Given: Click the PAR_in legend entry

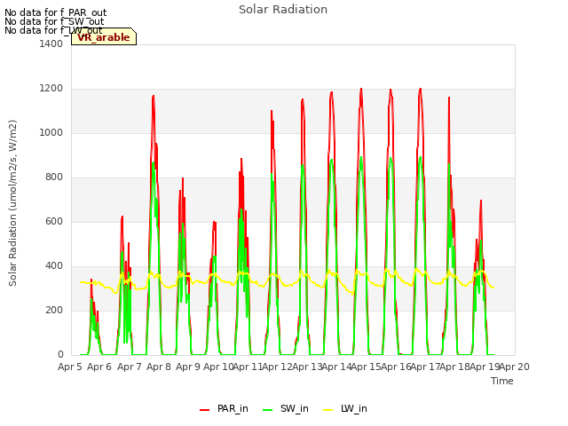Looking at the screenshot, I should pyautogui.click(x=224, y=408).
